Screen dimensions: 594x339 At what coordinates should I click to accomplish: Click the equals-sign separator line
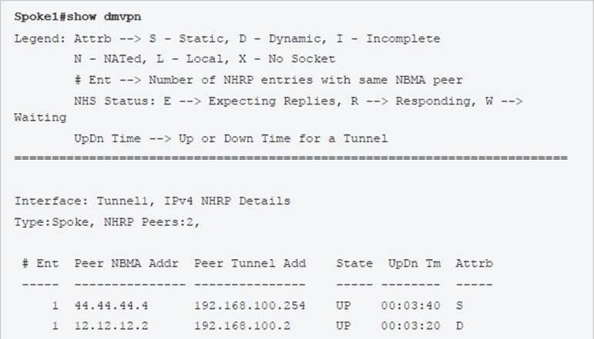(290, 158)
